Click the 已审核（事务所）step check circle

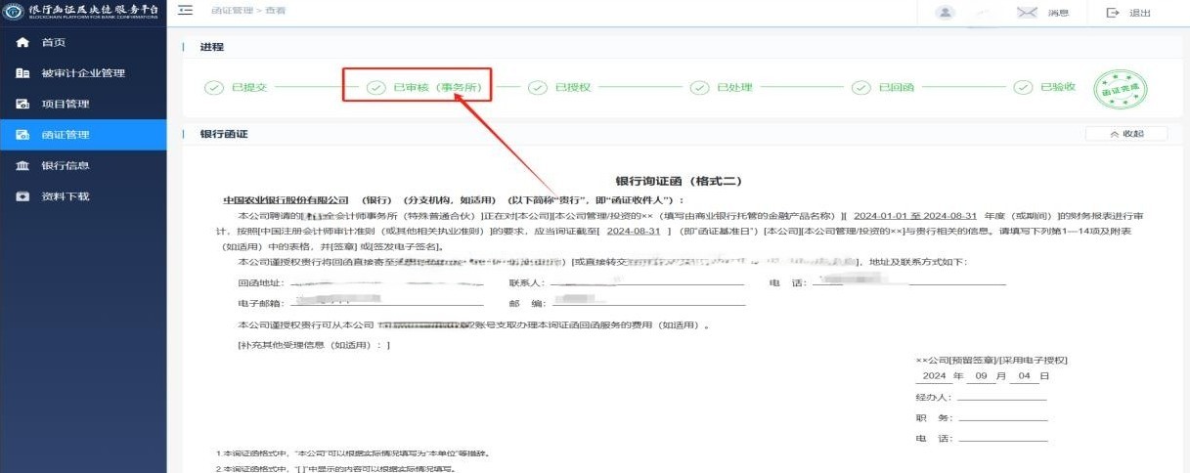(375, 88)
